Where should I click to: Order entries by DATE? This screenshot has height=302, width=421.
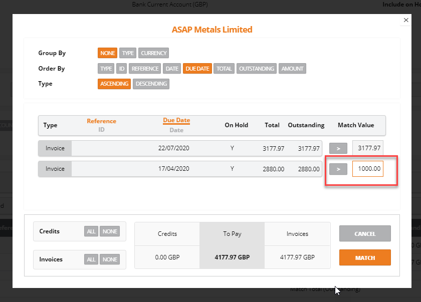[x=172, y=69]
